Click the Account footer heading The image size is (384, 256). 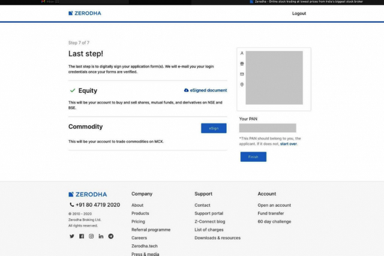coord(266,194)
